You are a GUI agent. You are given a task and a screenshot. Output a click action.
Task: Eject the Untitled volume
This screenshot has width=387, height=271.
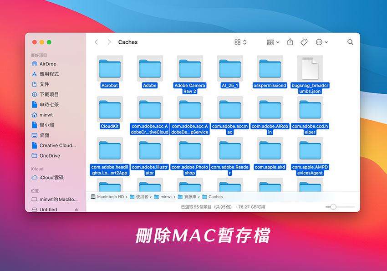click(x=76, y=210)
